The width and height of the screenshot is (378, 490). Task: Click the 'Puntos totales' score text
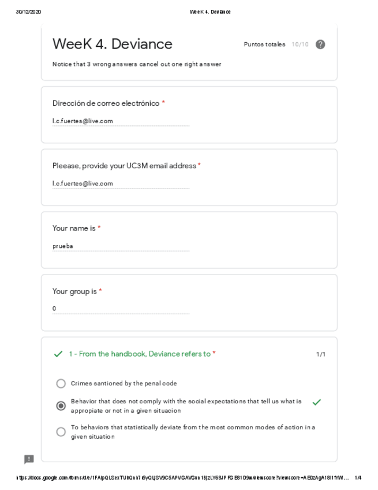pos(264,43)
